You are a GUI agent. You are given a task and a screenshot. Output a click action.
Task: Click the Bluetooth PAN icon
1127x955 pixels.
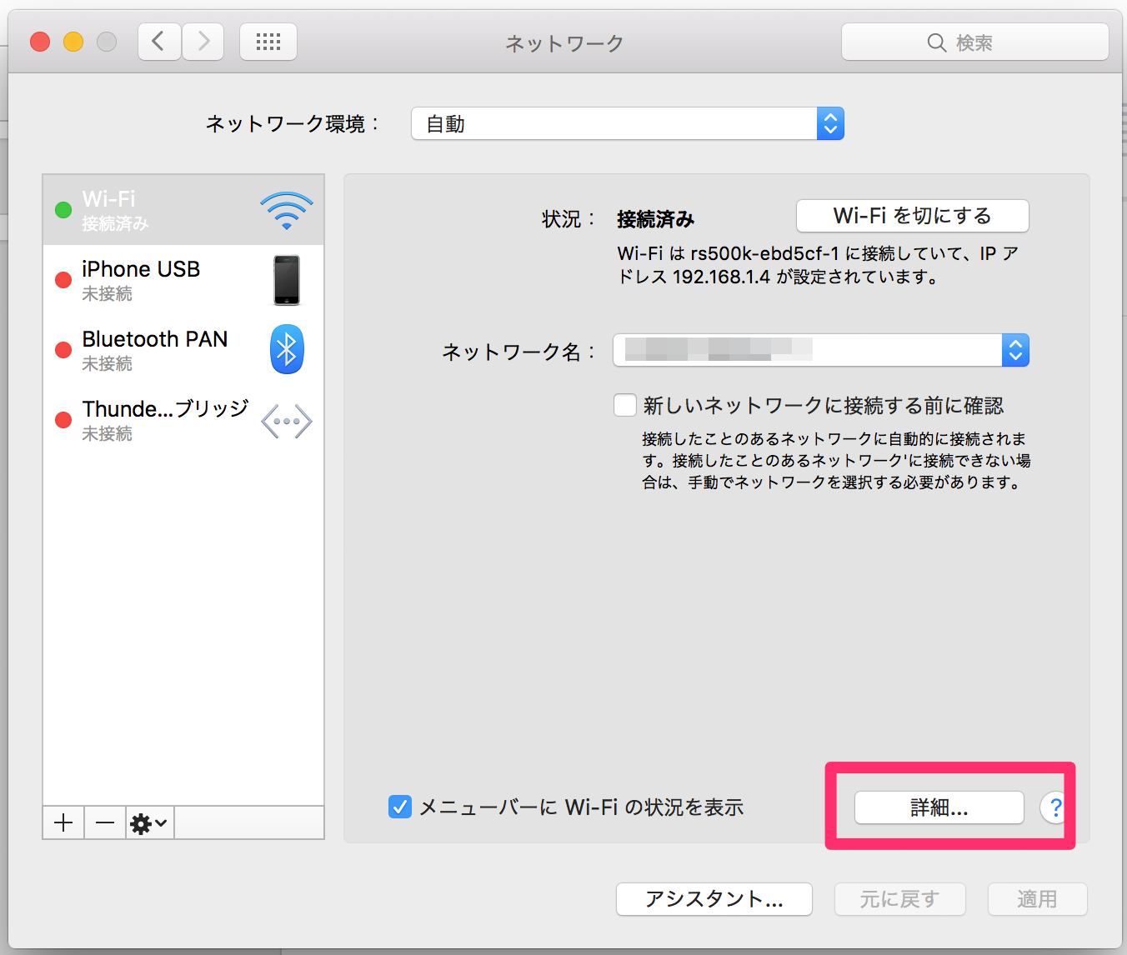pyautogui.click(x=286, y=349)
